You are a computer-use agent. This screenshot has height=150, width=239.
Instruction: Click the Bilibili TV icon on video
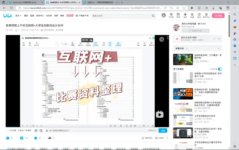(x=159, y=114)
